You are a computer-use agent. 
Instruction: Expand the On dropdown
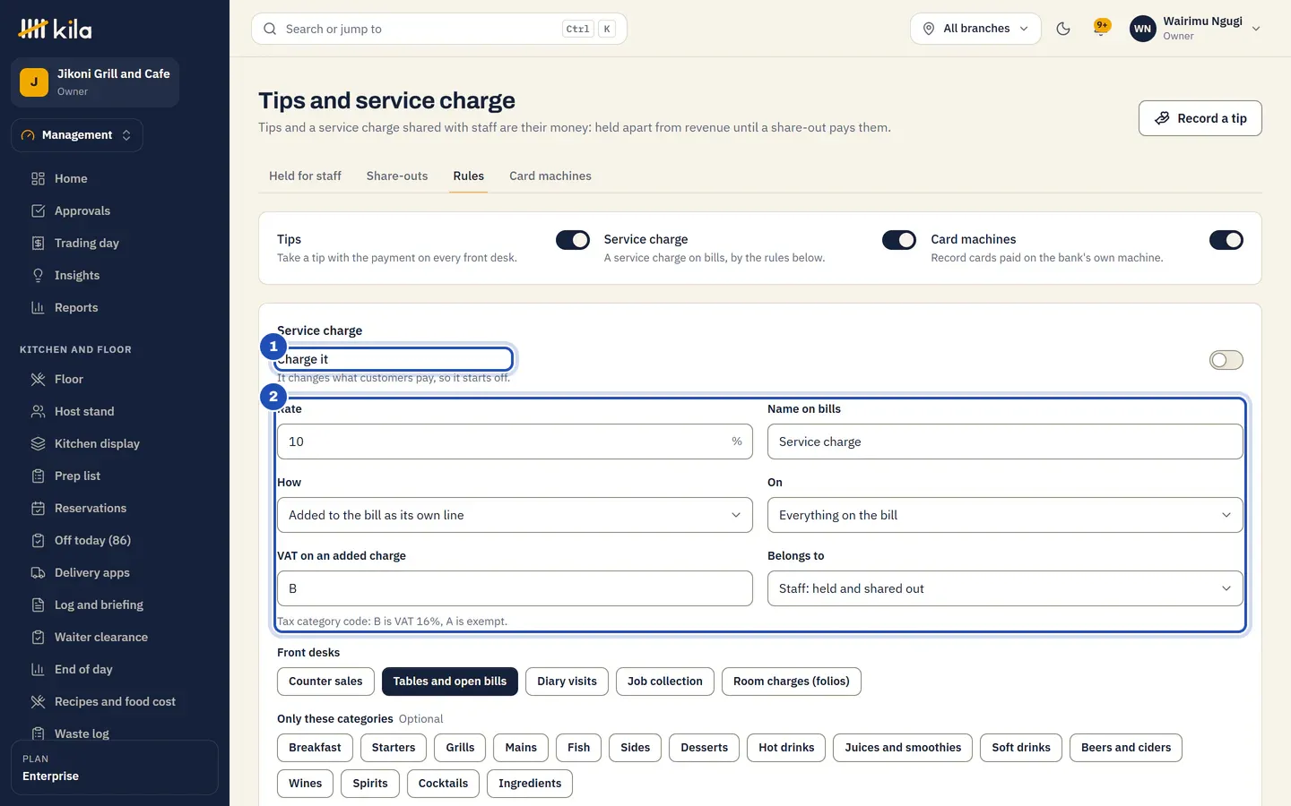pos(1005,515)
